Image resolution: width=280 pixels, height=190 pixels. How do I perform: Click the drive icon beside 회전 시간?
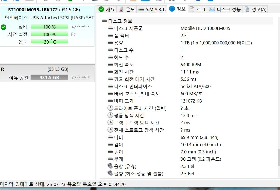[x=110, y=72]
